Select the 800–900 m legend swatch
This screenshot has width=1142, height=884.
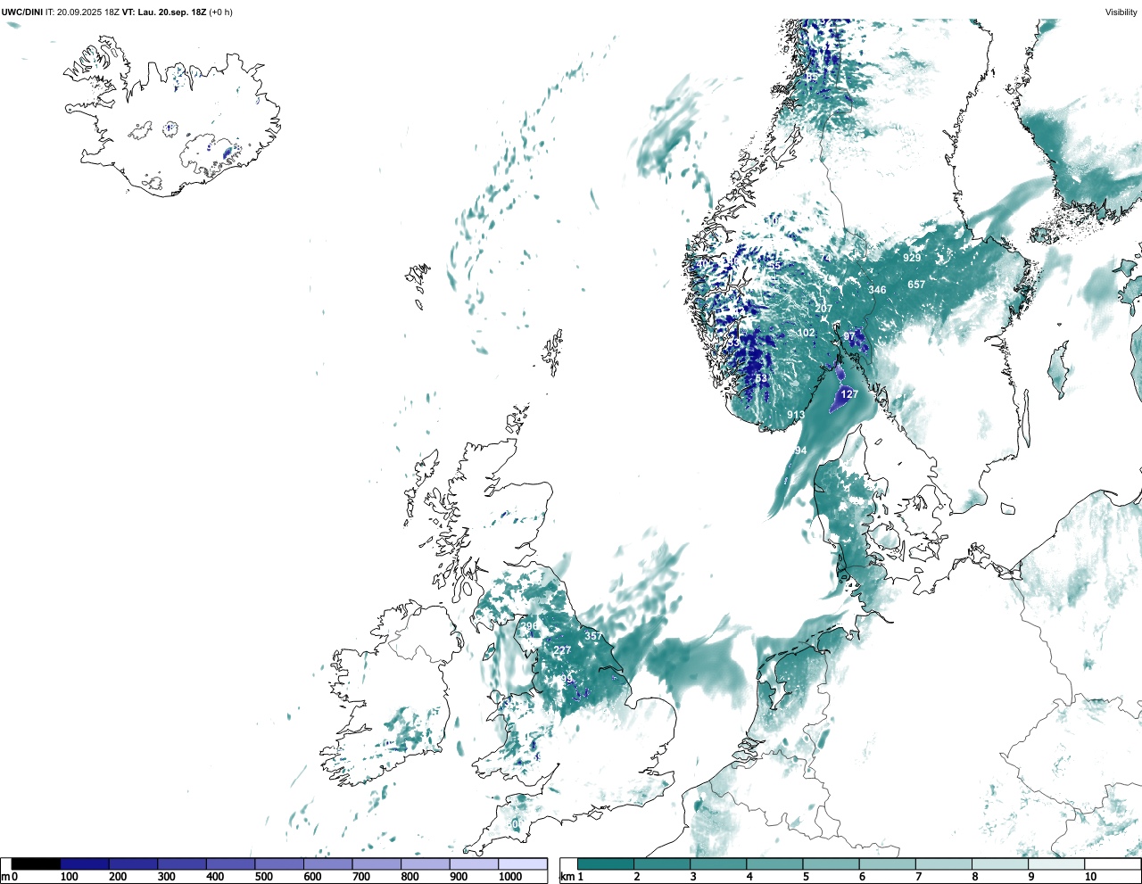click(425, 864)
